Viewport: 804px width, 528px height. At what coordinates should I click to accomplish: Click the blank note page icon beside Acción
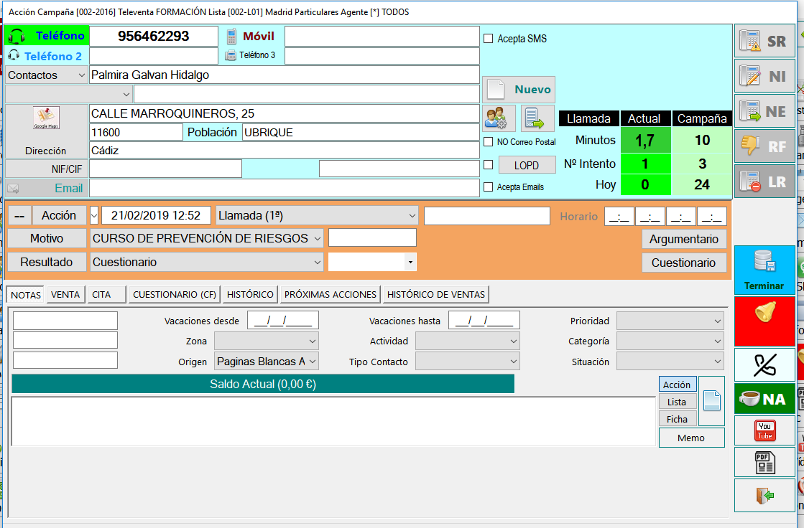point(712,401)
